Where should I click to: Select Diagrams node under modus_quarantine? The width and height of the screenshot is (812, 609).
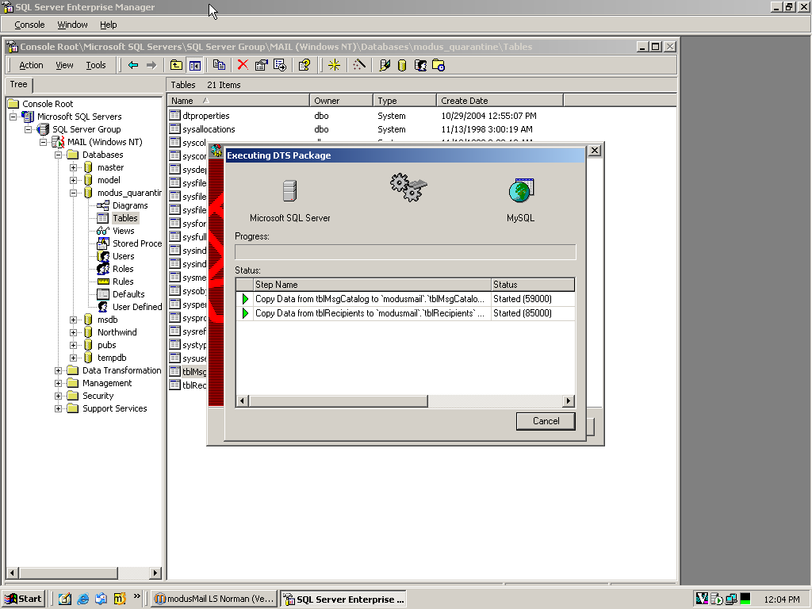[130, 205]
